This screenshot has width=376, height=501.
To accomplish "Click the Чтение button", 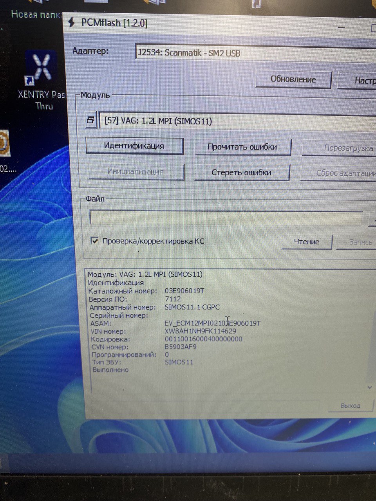I will pyautogui.click(x=306, y=242).
